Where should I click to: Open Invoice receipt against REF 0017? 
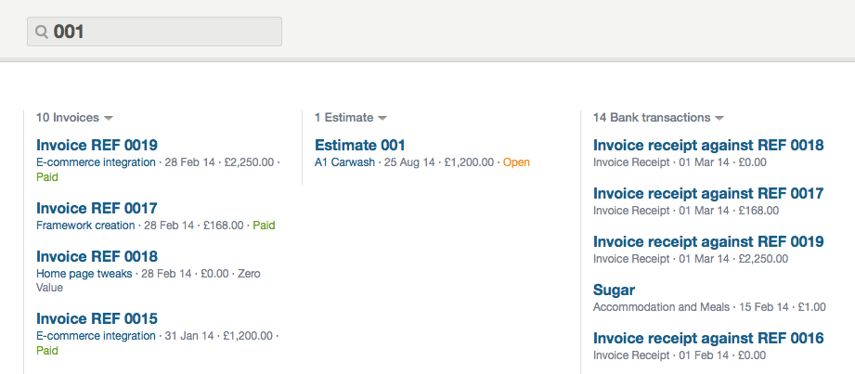click(708, 193)
